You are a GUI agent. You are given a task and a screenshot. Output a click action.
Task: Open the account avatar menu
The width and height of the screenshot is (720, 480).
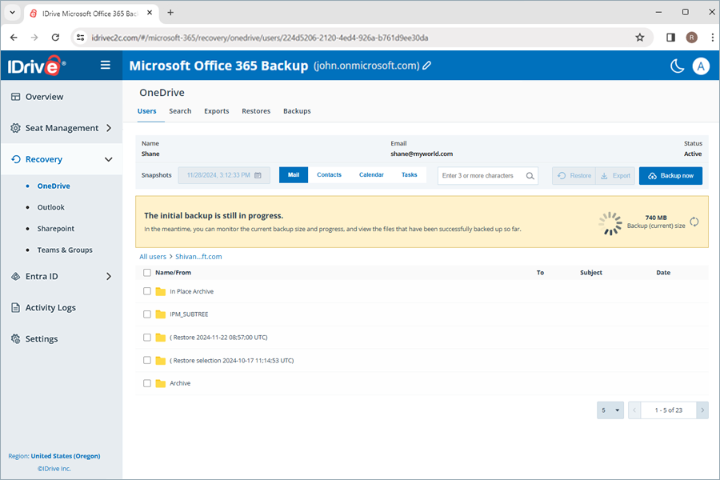pos(701,66)
